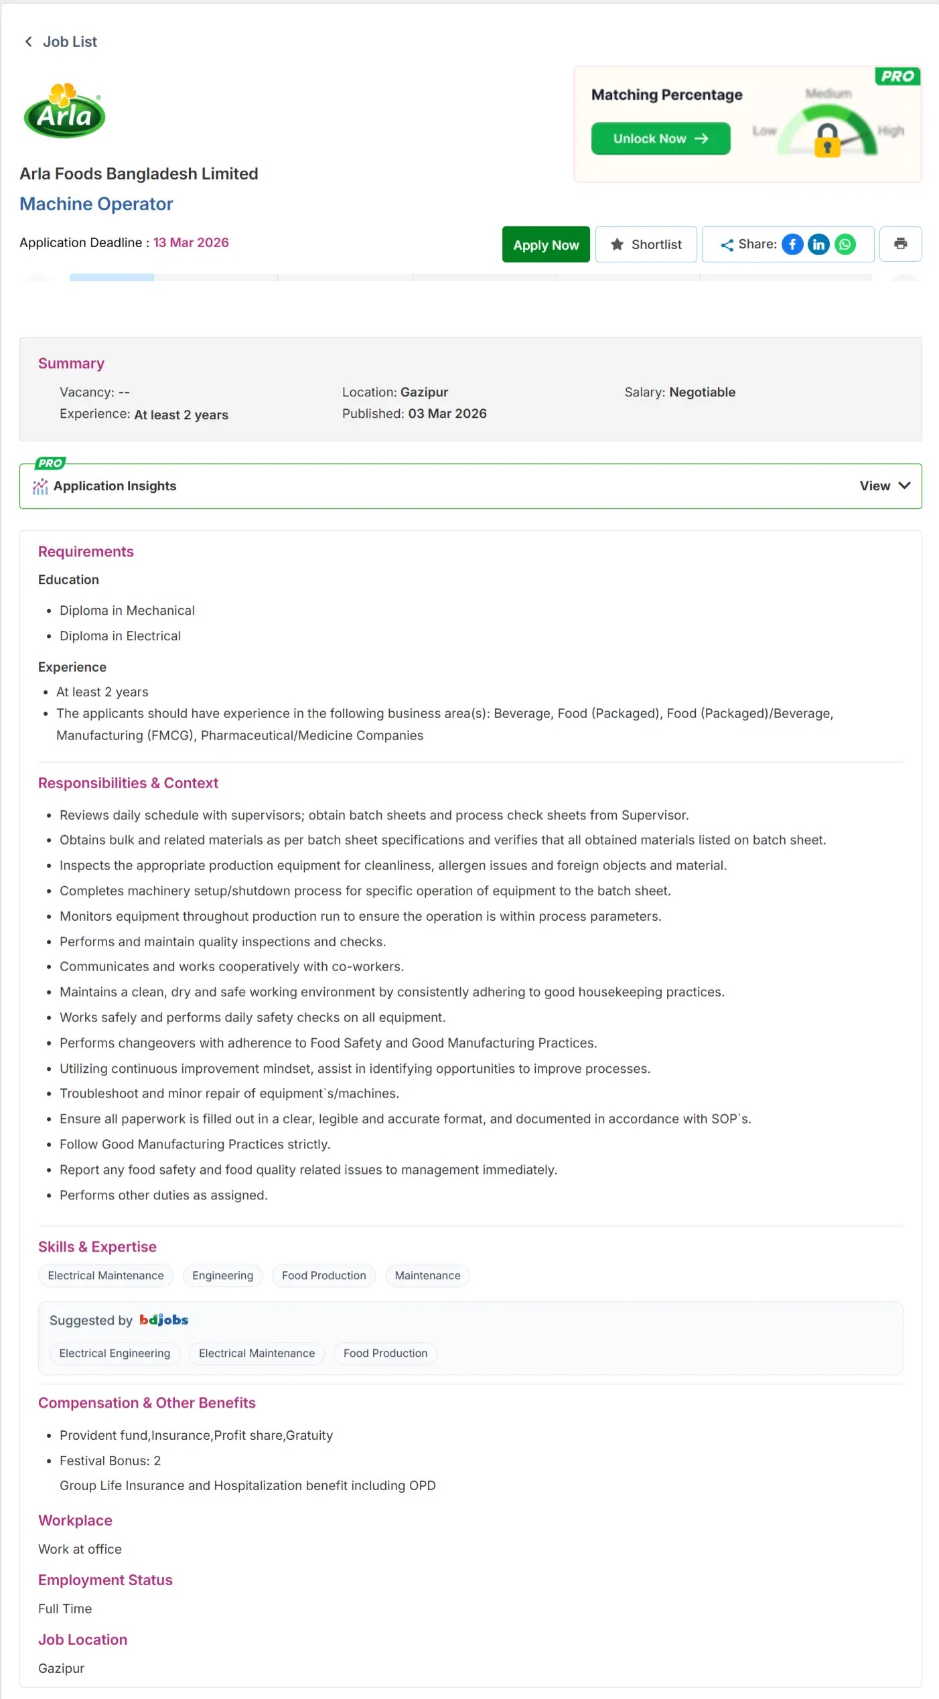Screen dimensions: 939x1699
Task: Click the print job icon
Action: pyautogui.click(x=900, y=244)
